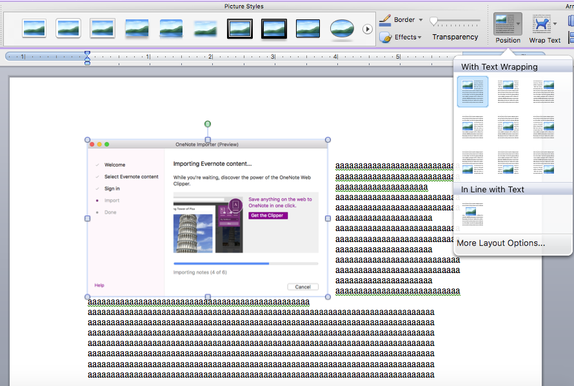Click the import progress bar in the image
This screenshot has height=386, width=574.
(246, 263)
